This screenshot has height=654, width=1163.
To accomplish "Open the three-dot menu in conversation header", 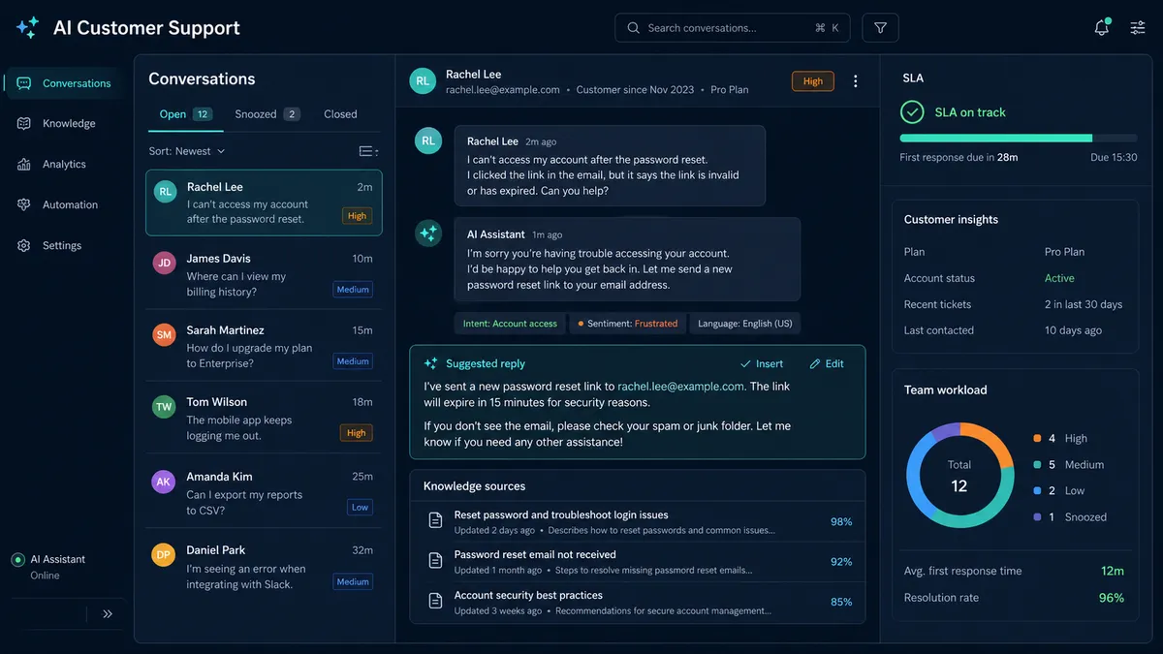I will click(855, 81).
